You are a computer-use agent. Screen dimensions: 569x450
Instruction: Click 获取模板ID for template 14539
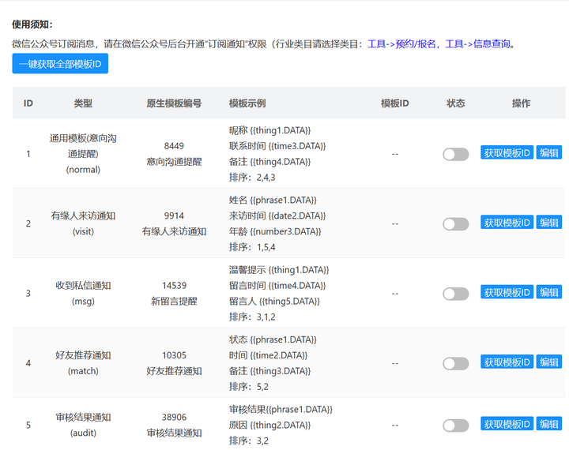point(507,292)
